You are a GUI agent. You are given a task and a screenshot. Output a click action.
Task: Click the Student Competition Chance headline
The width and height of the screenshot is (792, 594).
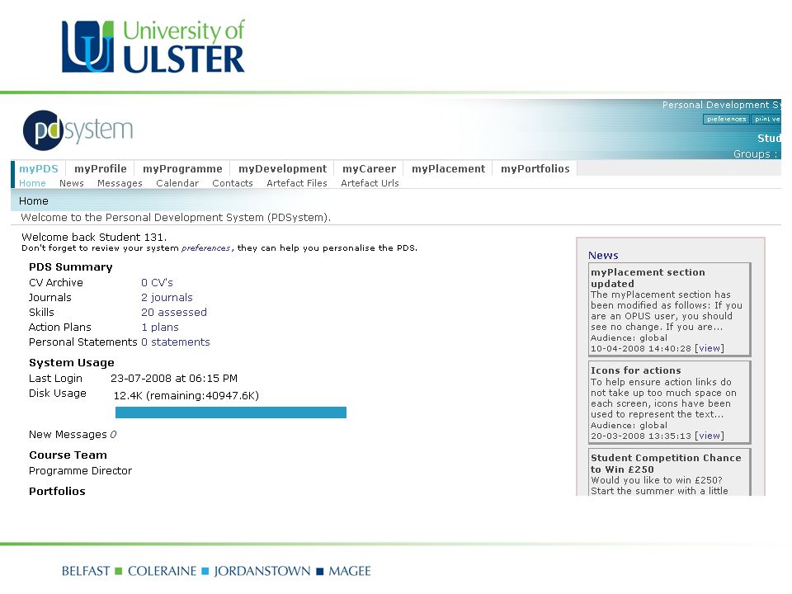pos(666,464)
